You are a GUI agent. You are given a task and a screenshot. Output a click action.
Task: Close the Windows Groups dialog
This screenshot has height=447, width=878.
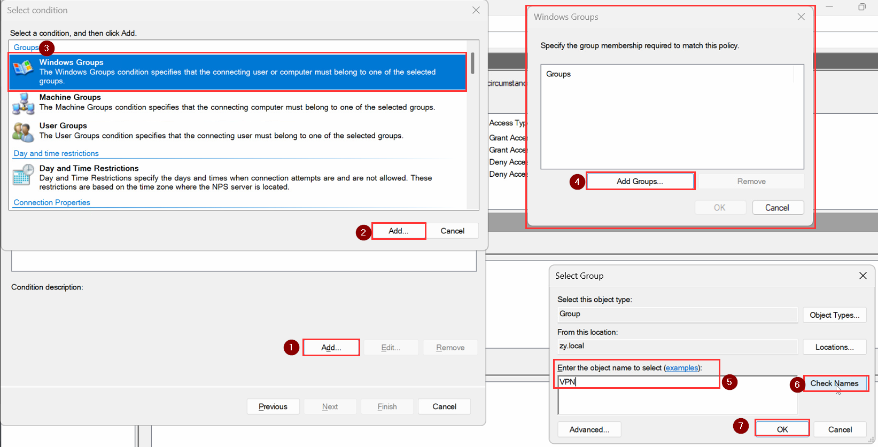point(801,17)
